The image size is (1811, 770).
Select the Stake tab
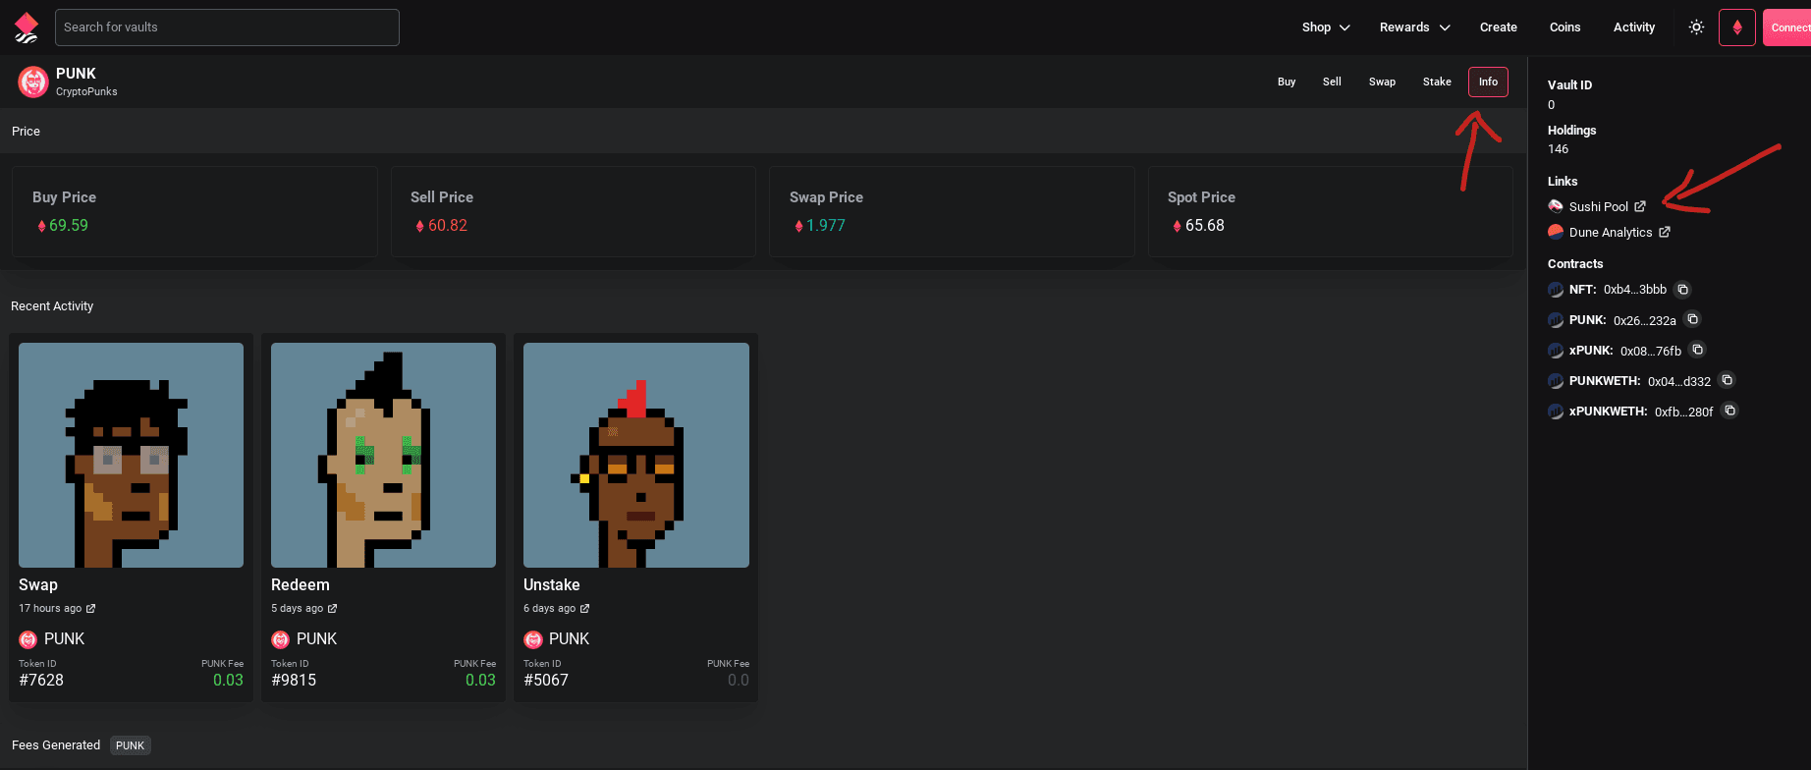(x=1436, y=82)
